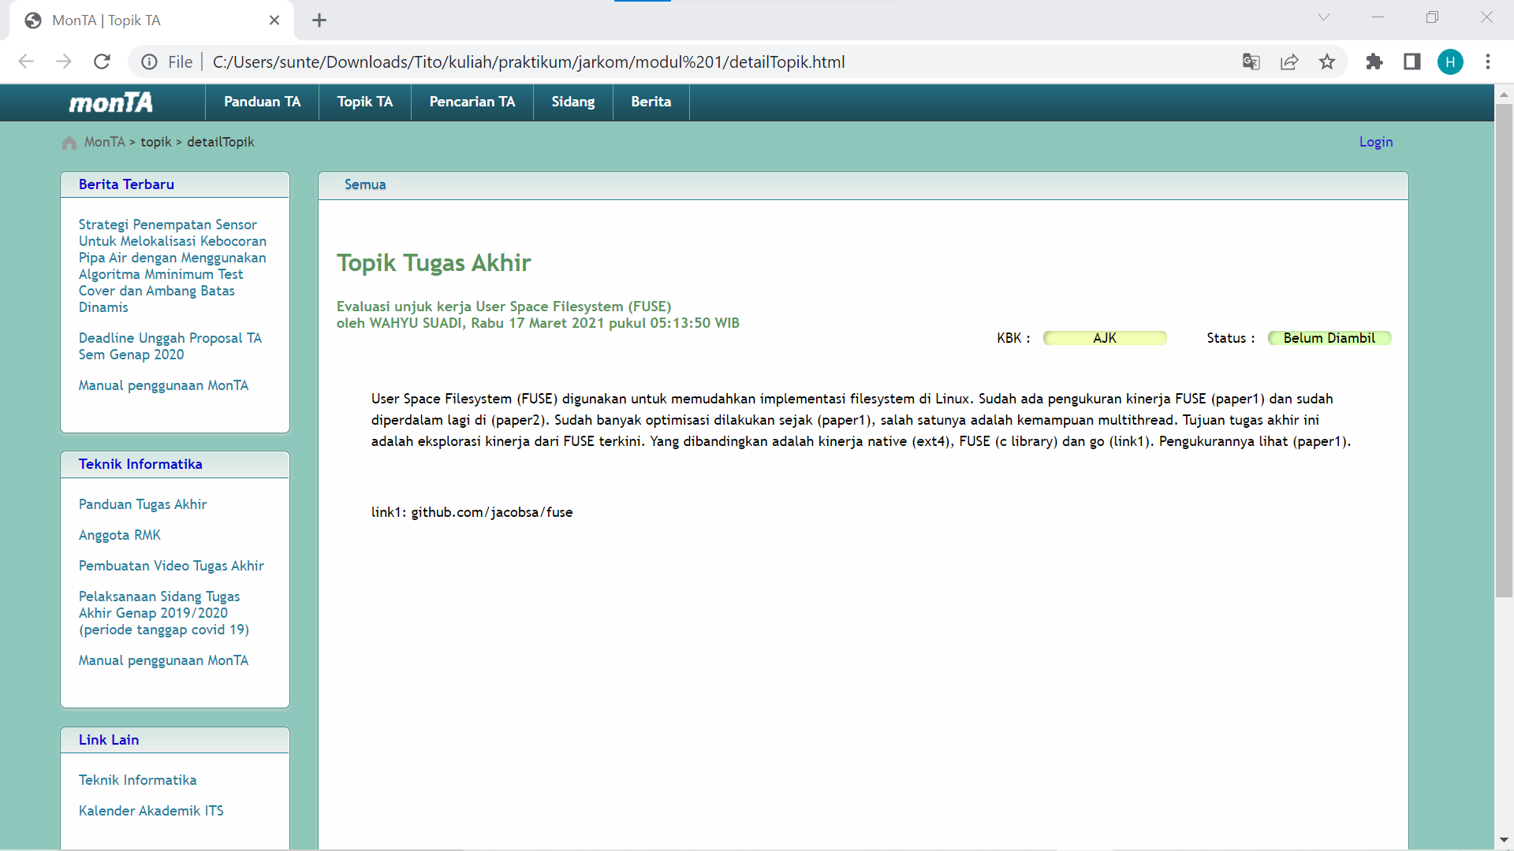The height and width of the screenshot is (851, 1514).
Task: Open the Chrome profile avatar H
Action: point(1450,61)
